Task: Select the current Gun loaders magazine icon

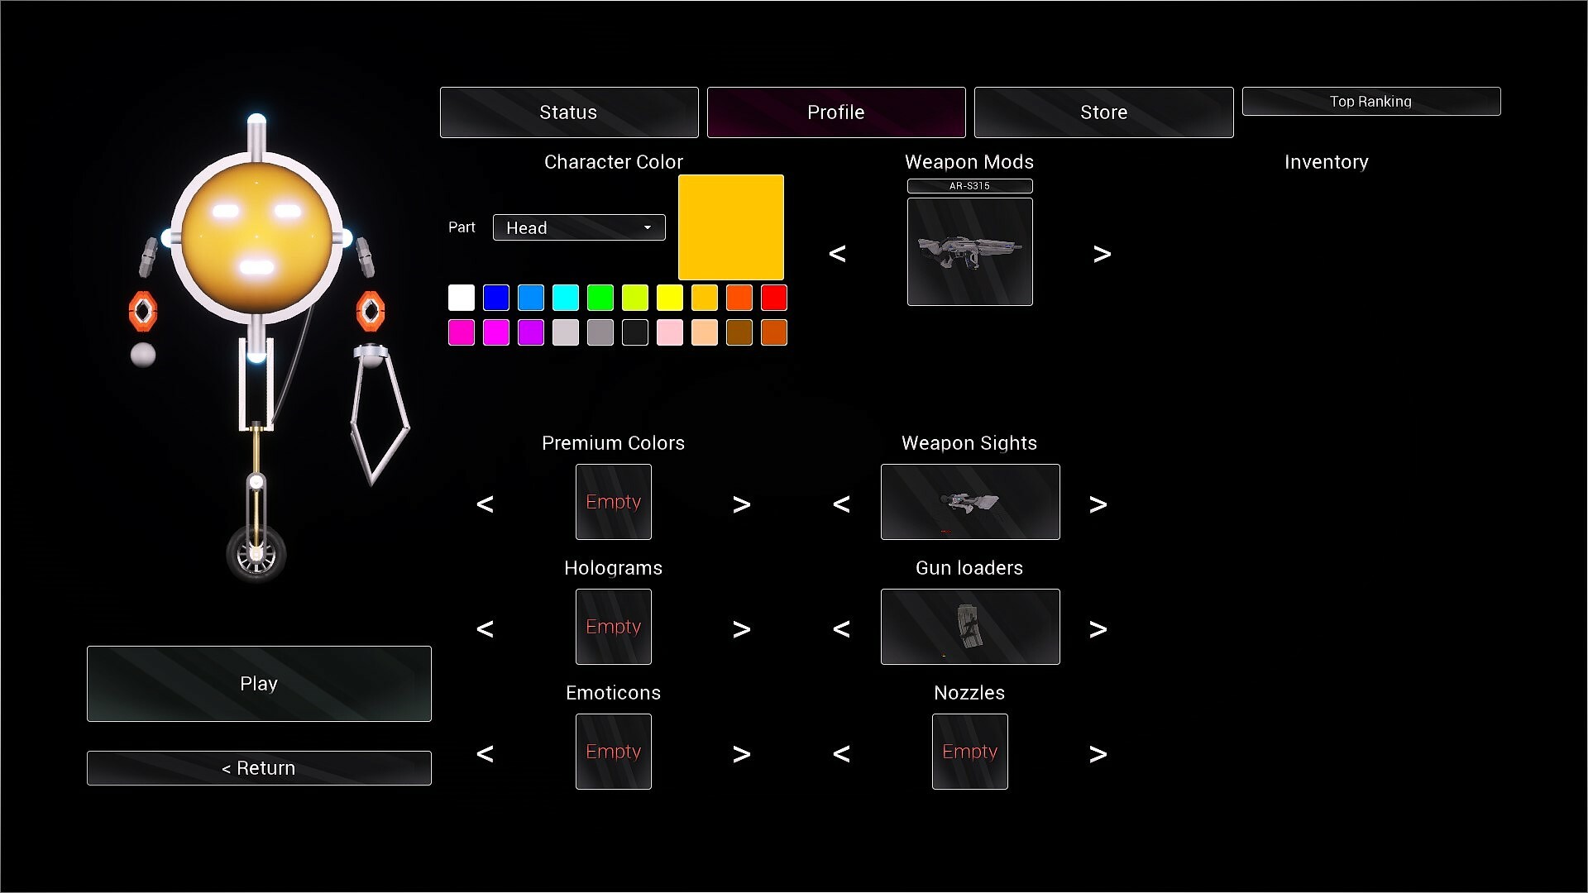Action: [x=969, y=626]
